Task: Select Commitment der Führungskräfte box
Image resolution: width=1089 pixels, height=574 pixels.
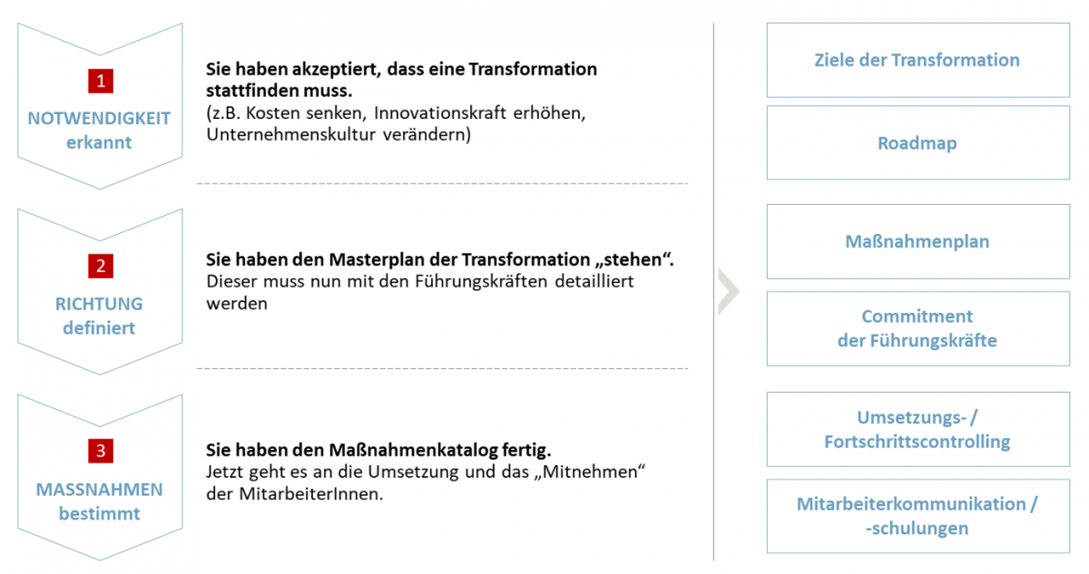Action: (918, 328)
